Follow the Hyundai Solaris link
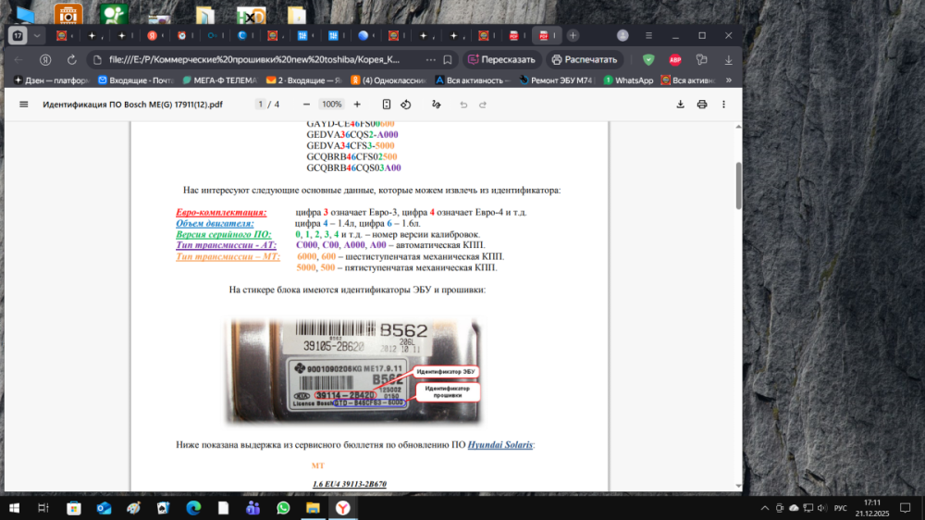Image resolution: width=925 pixels, height=520 pixels. tap(500, 444)
